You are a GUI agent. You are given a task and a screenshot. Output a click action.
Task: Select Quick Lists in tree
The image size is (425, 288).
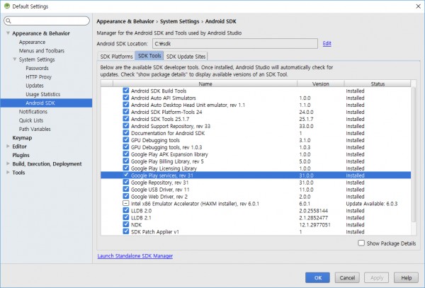31,120
